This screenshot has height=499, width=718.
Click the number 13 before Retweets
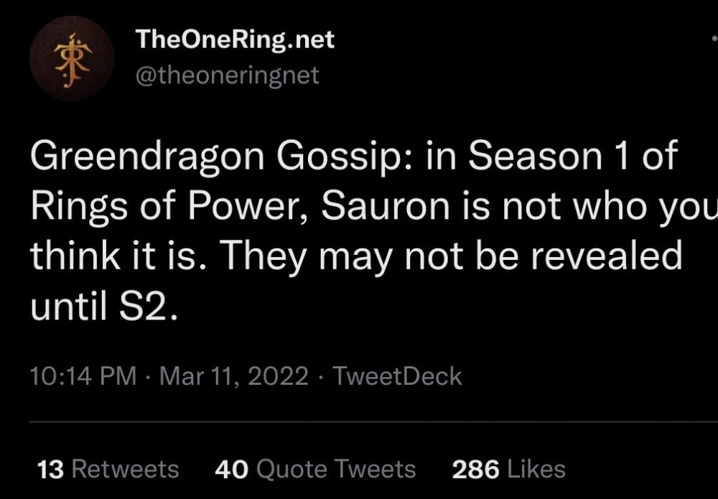tap(50, 469)
